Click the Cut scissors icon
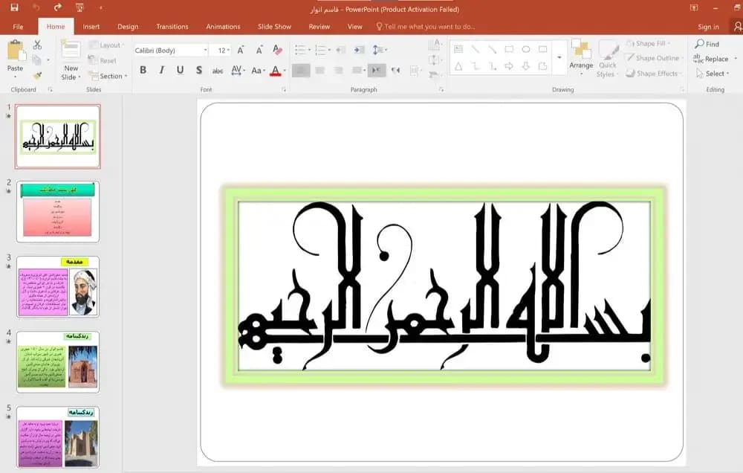Viewport: 743px width, 473px height. [37, 45]
